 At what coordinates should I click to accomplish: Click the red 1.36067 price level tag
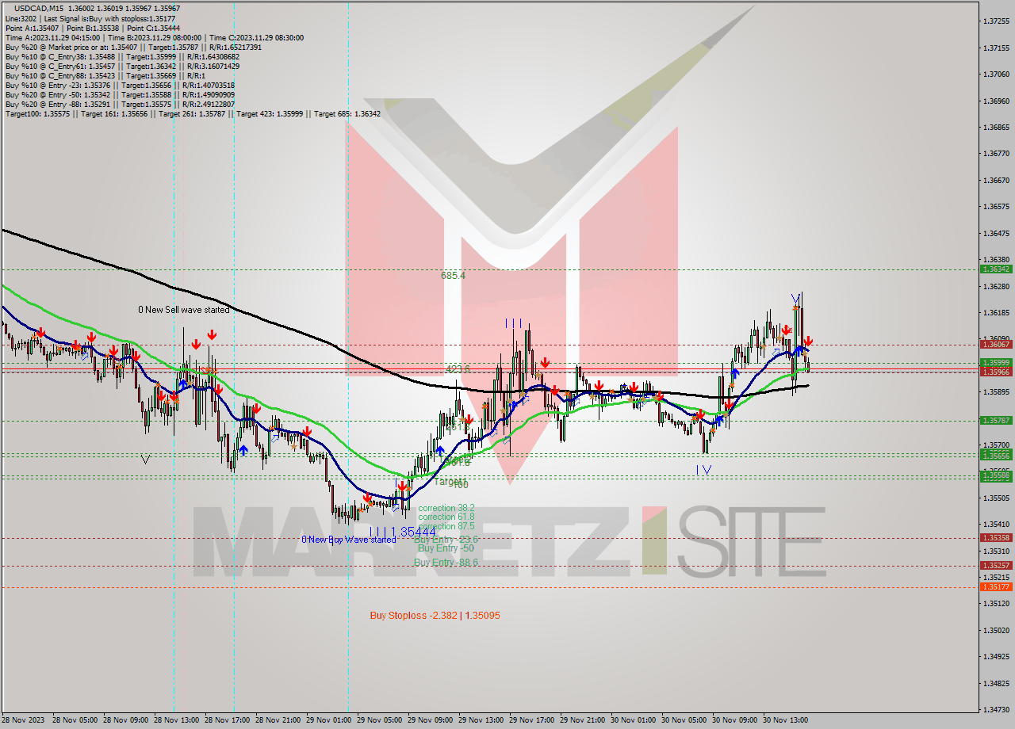point(996,344)
